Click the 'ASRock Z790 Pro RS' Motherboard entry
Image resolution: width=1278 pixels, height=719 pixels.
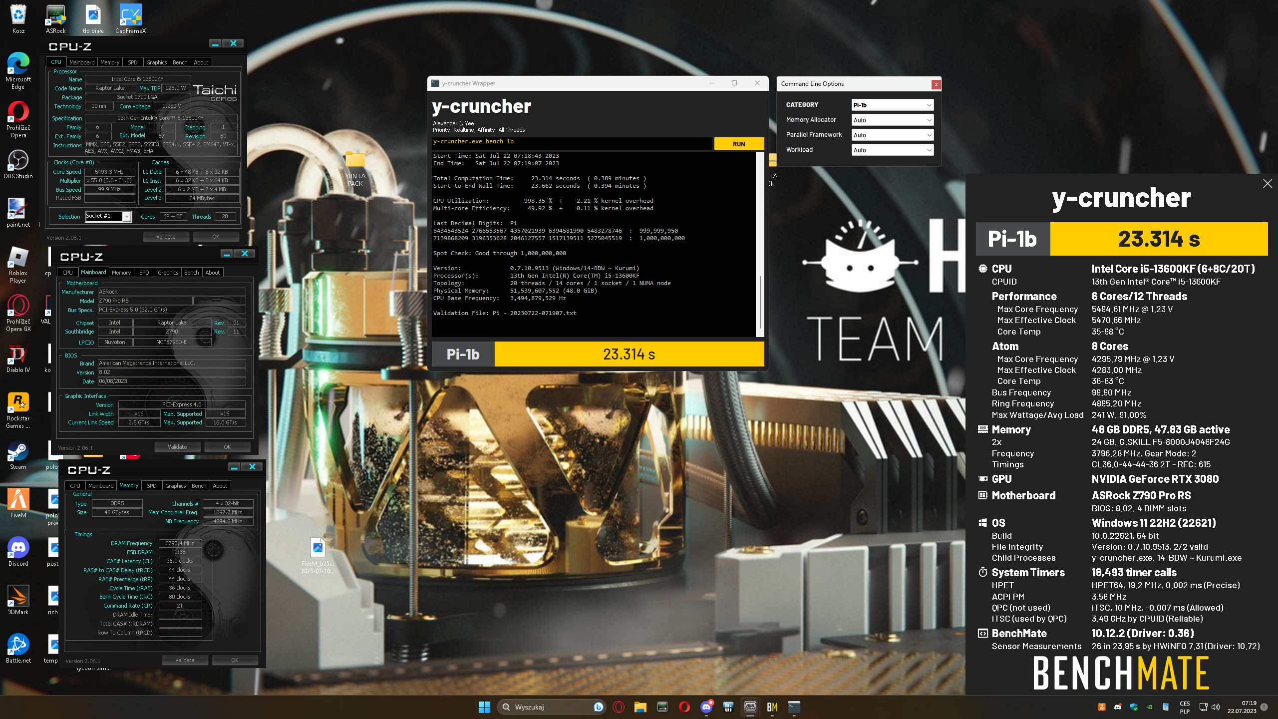1141,495
